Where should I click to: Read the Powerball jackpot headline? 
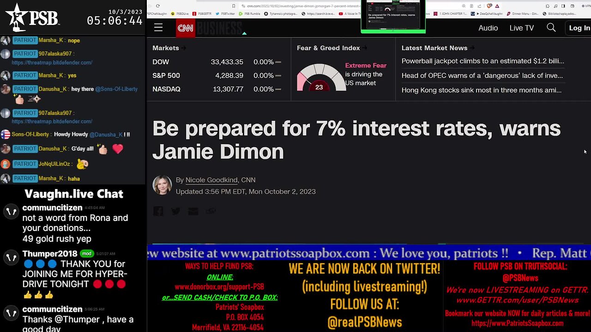point(482,61)
